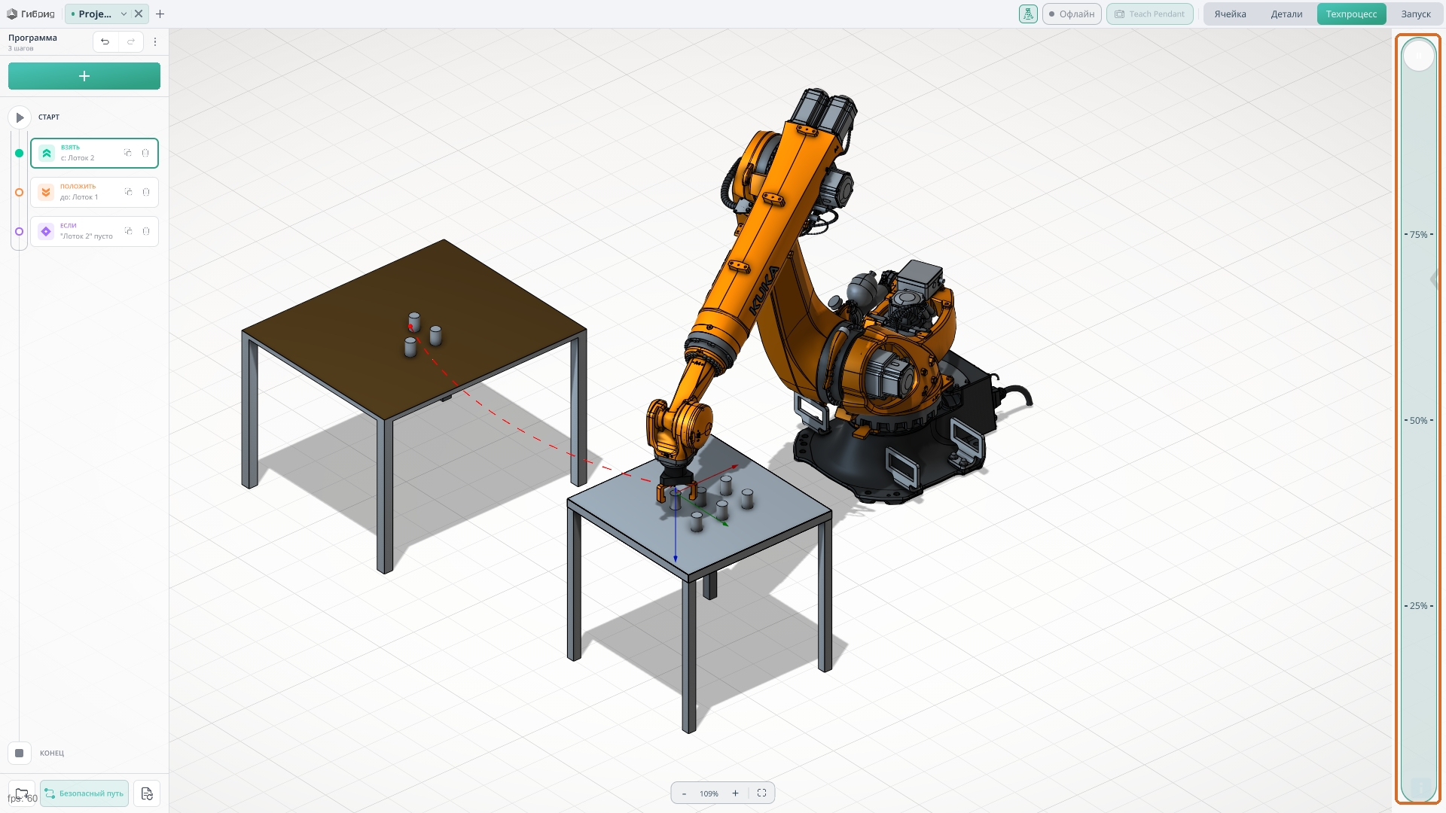This screenshot has height=813, width=1446.
Task: Activate the Project tab
Action: [95, 14]
